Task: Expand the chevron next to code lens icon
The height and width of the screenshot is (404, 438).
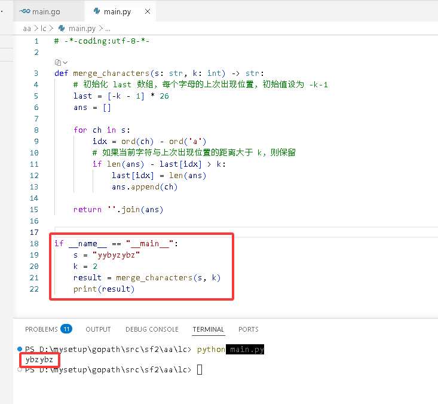Action: click(65, 63)
